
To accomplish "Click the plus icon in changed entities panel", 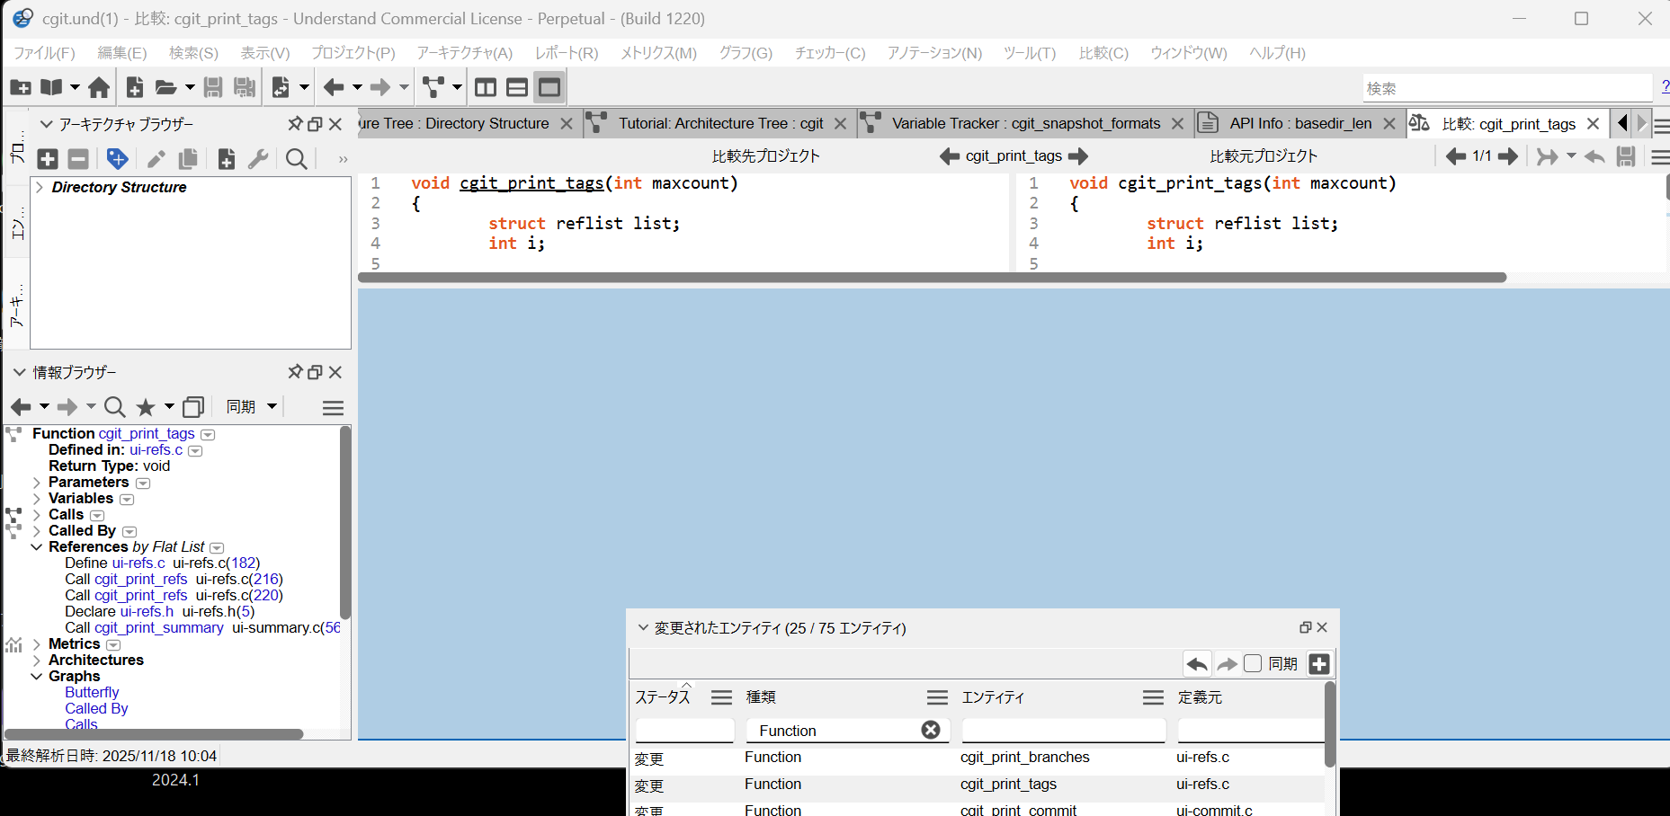I will (x=1319, y=664).
